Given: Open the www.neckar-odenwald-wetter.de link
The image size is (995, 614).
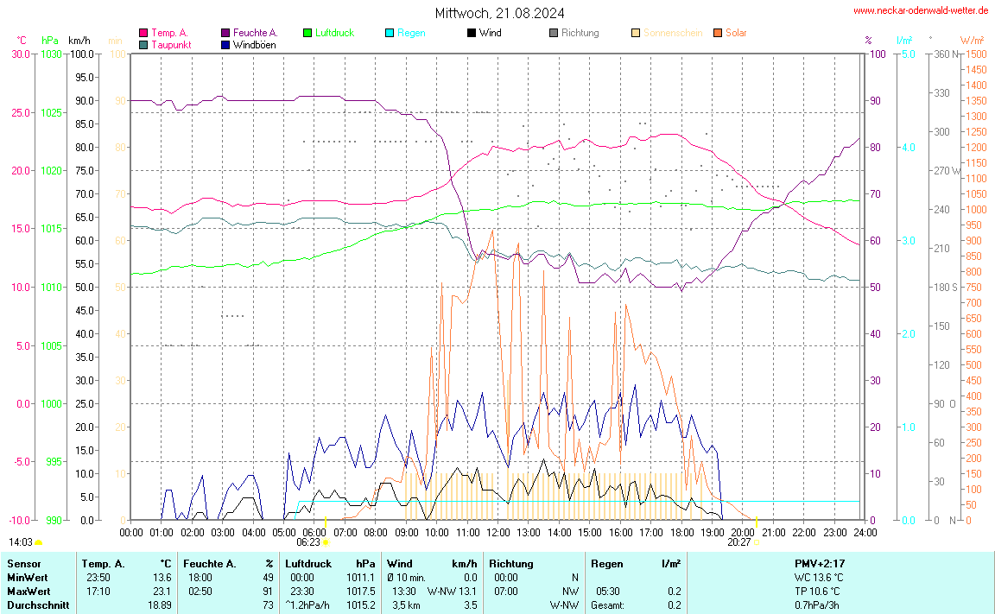Looking at the screenshot, I should coord(920,10).
